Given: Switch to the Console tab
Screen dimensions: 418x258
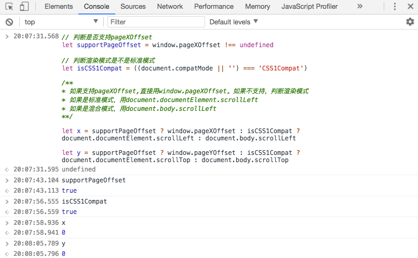Looking at the screenshot, I should 97,6.
